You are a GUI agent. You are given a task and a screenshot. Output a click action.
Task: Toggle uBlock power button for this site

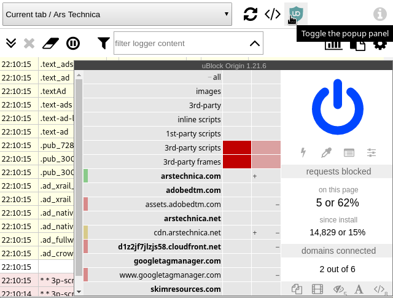click(338, 107)
